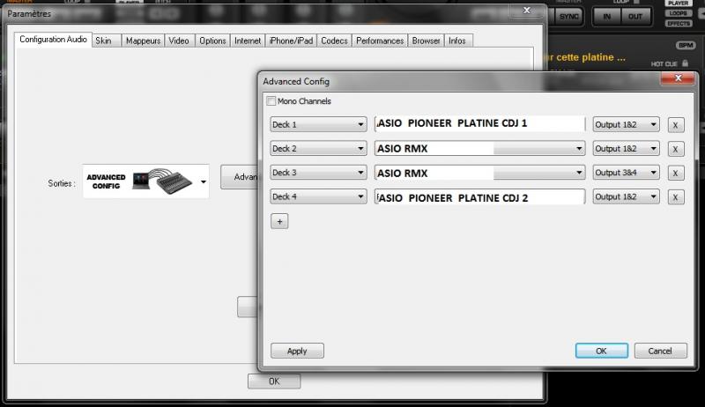Add a new routing row with plus button

[279, 221]
